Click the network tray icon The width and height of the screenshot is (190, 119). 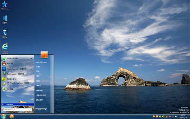[173, 116]
